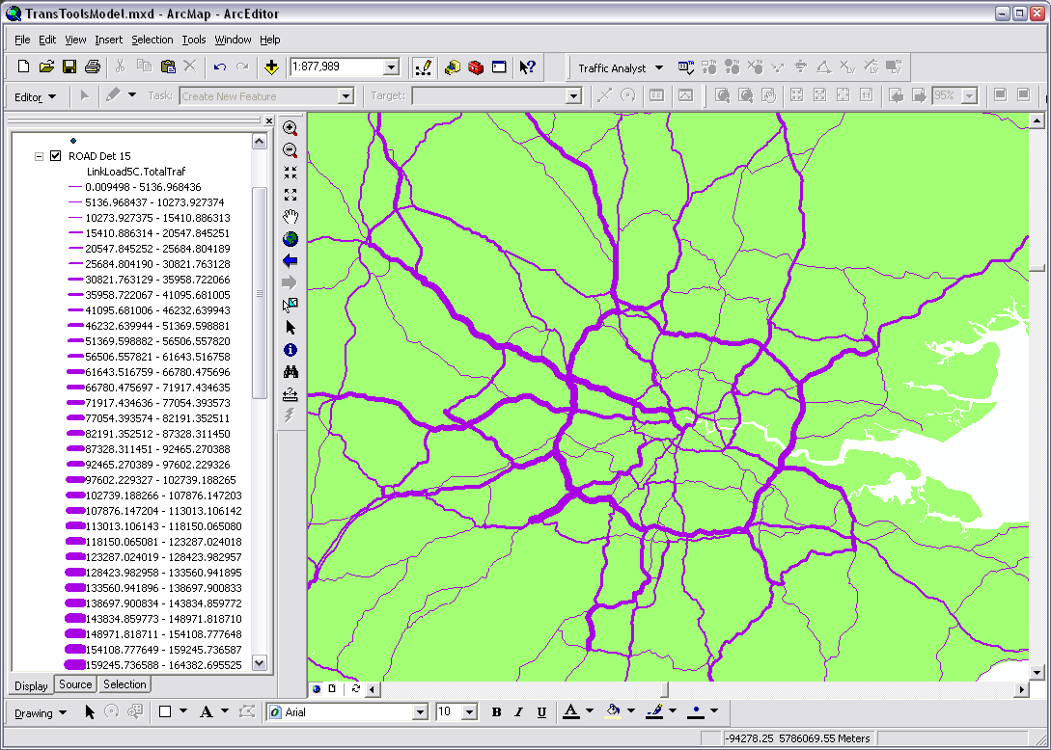This screenshot has width=1051, height=750.
Task: Refresh the map view
Action: pyautogui.click(x=355, y=689)
